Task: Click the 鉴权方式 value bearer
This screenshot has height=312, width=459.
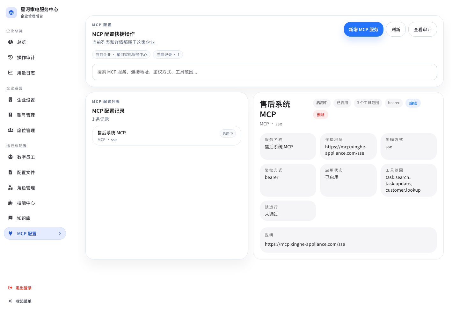Action: click(272, 177)
